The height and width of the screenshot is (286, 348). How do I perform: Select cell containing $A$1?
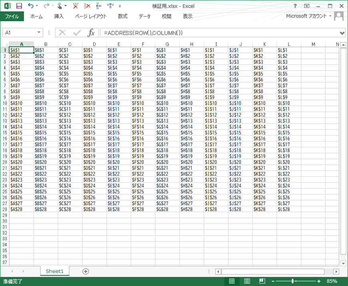coord(21,50)
